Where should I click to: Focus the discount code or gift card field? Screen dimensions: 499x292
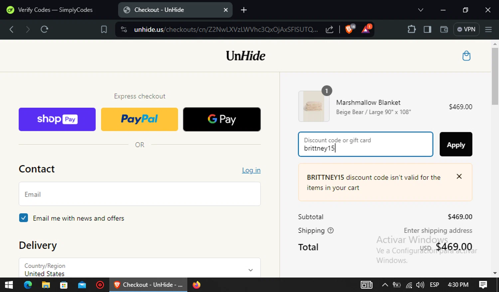point(366,144)
